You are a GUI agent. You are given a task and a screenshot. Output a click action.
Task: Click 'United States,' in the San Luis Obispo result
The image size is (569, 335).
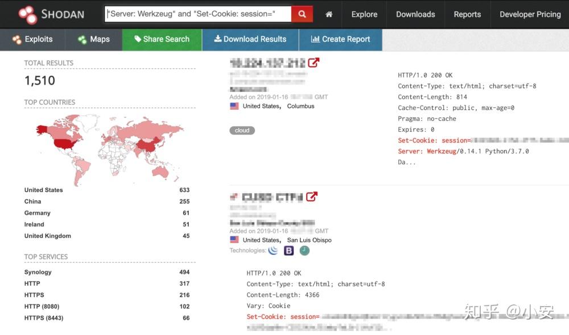click(262, 240)
